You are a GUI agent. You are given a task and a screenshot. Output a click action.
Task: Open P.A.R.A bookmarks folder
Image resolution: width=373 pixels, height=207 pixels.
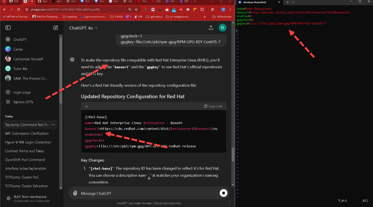117,17
